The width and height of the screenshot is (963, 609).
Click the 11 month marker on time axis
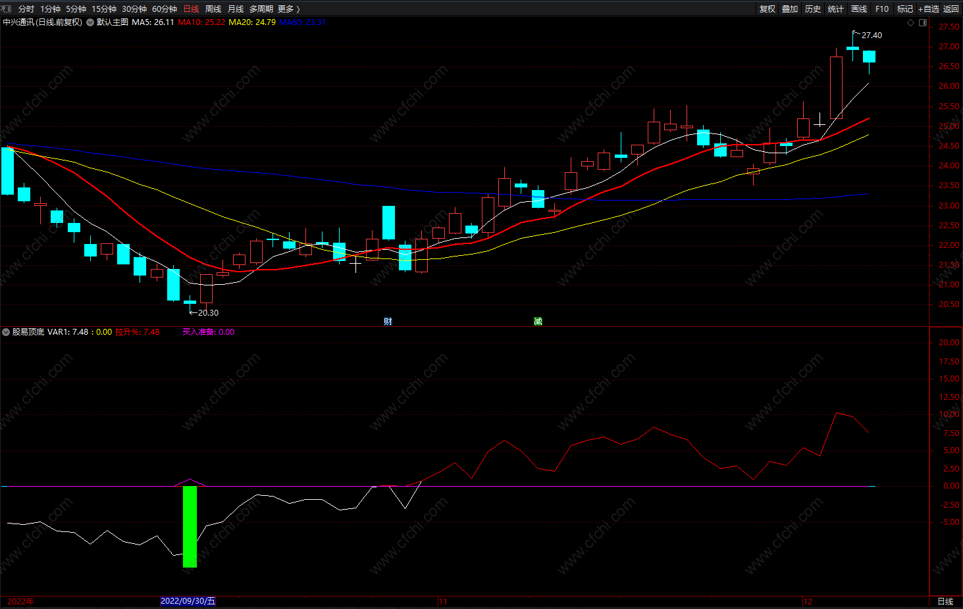coord(443,601)
